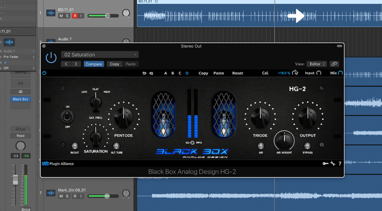Click the plugin link chain icon
382x211 pixels.
(334, 64)
